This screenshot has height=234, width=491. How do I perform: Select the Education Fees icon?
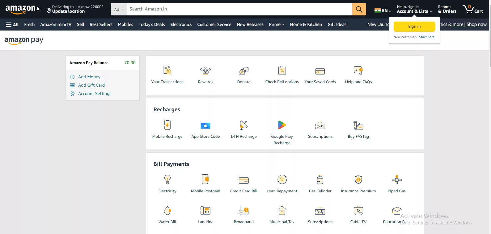[x=397, y=211]
